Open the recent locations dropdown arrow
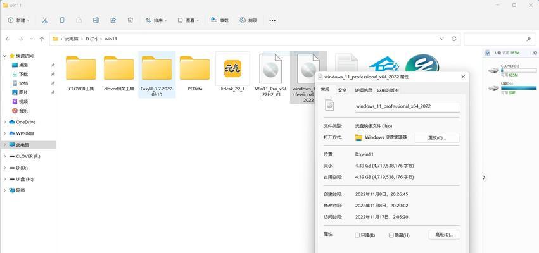 [x=32, y=39]
